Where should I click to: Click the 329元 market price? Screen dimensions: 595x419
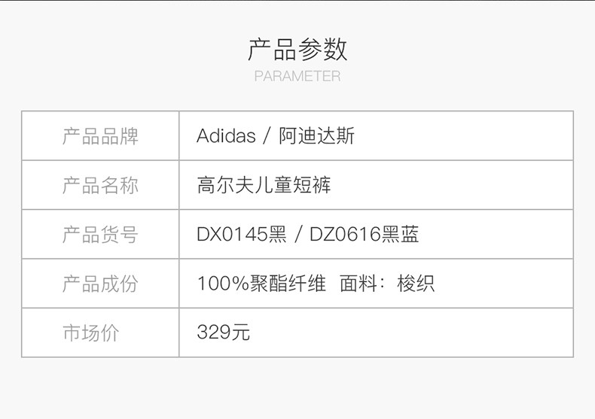click(223, 332)
